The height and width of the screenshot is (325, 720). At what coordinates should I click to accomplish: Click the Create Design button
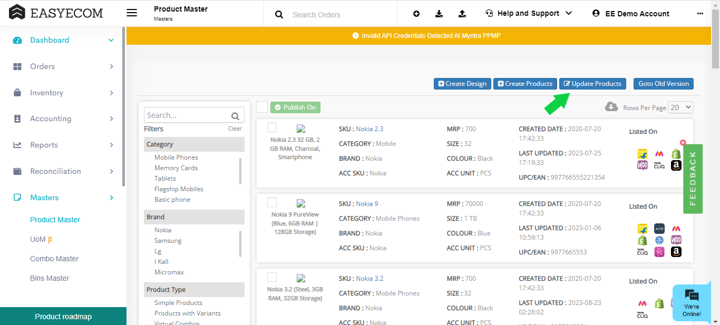point(462,84)
